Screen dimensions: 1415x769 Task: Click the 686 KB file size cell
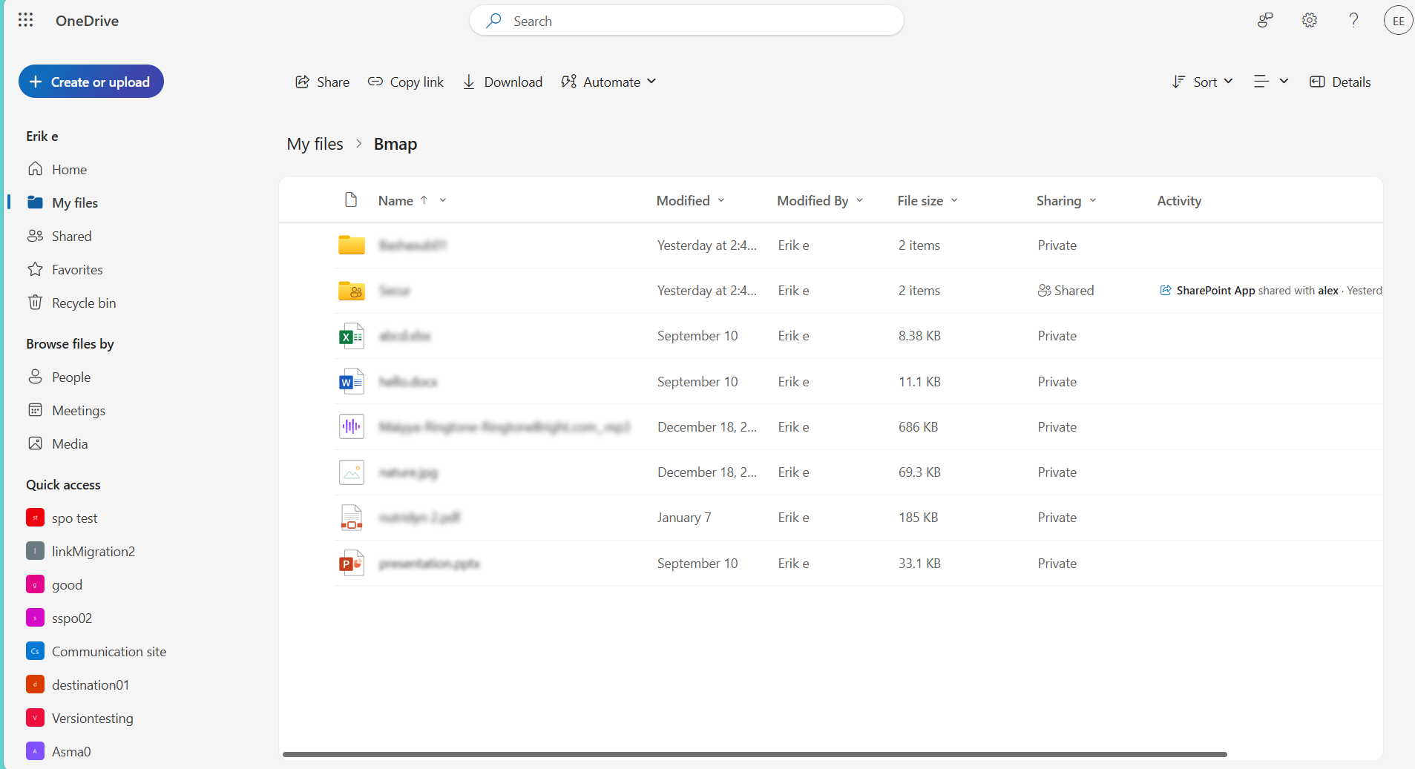click(x=918, y=427)
